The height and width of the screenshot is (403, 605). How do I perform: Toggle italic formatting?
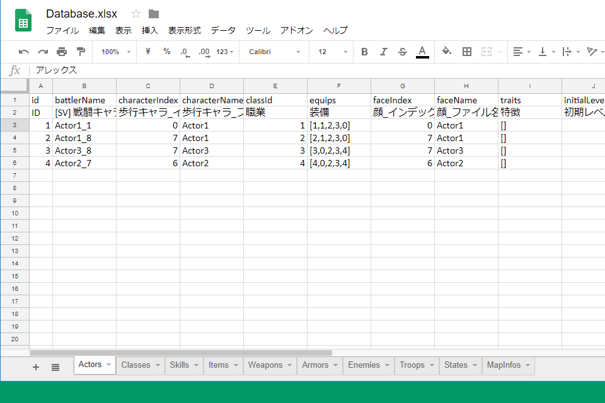[x=384, y=52]
